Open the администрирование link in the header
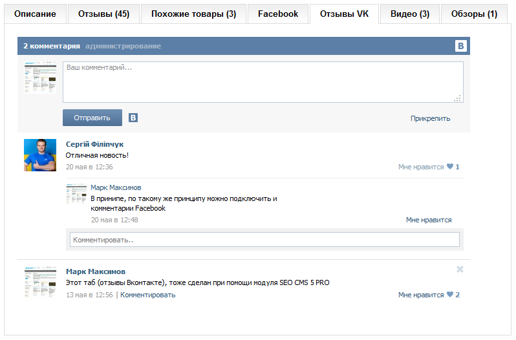 click(123, 46)
